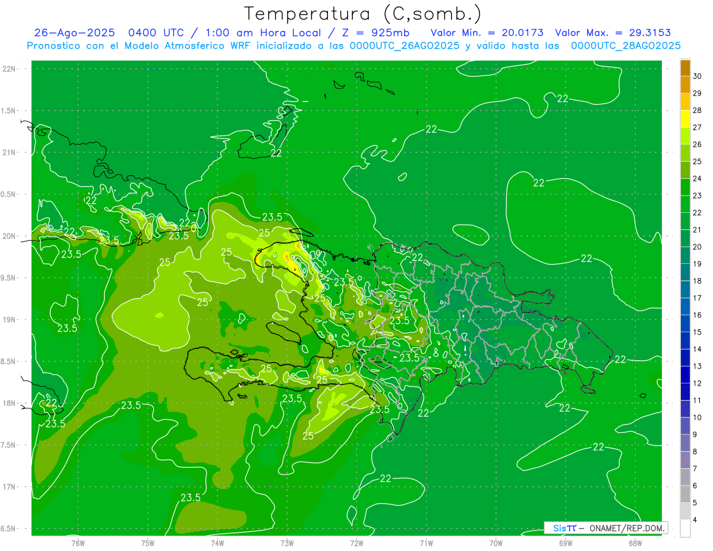Click the "9.5N" latitude axis label
This screenshot has width=713, height=551.
[x=9, y=278]
